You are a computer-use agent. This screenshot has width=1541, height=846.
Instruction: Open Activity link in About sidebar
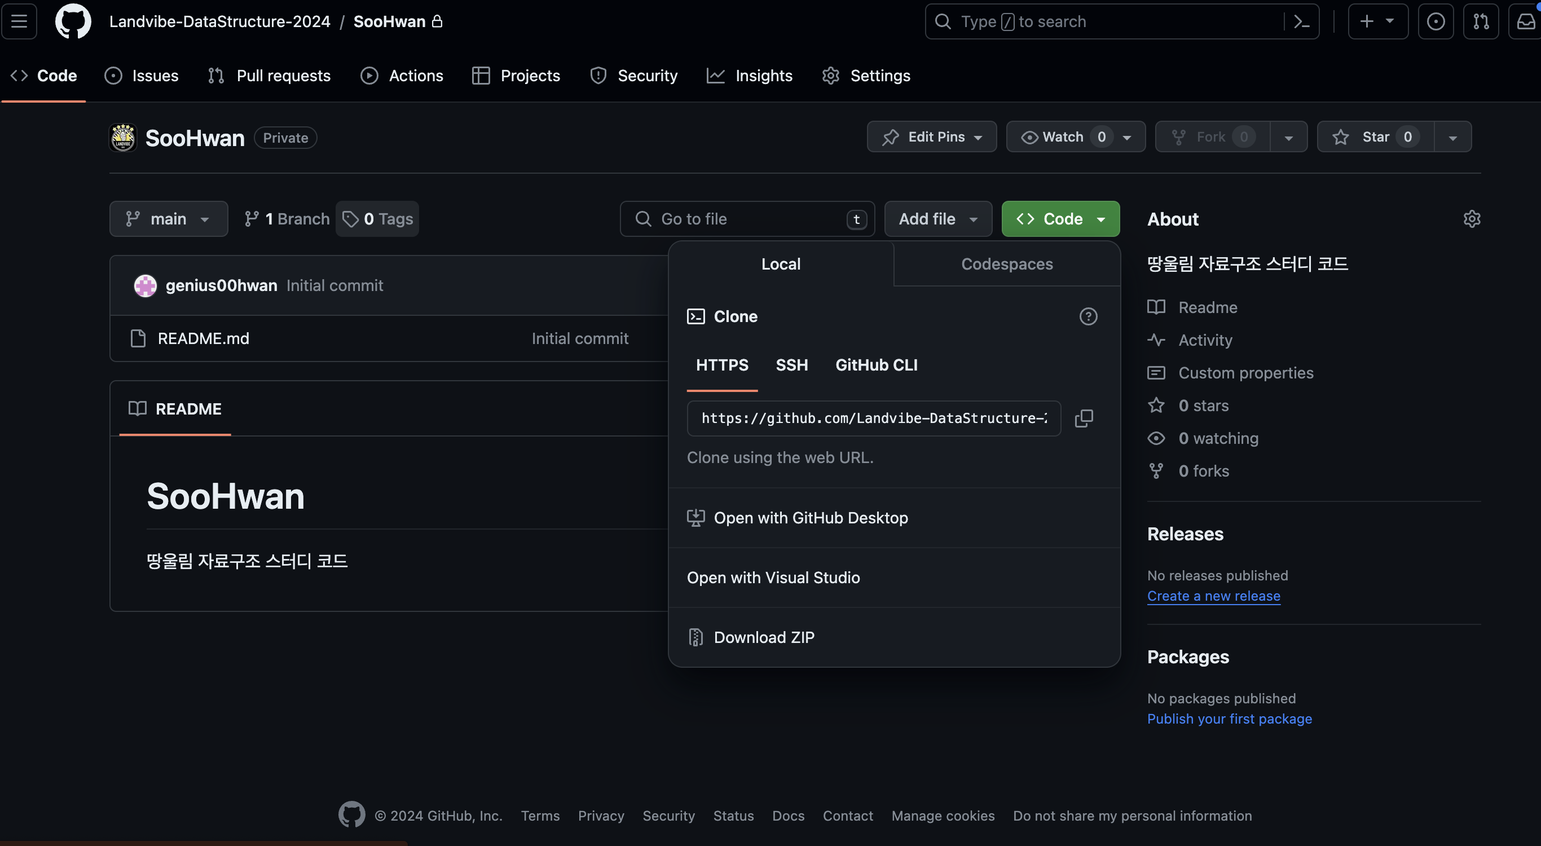click(1190, 340)
